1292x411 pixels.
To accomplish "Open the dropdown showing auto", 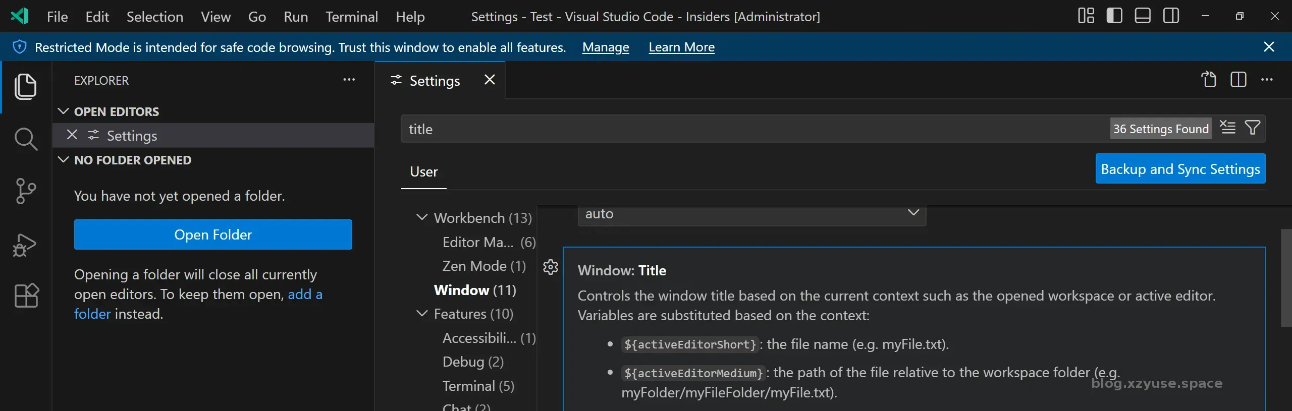I will [x=751, y=214].
